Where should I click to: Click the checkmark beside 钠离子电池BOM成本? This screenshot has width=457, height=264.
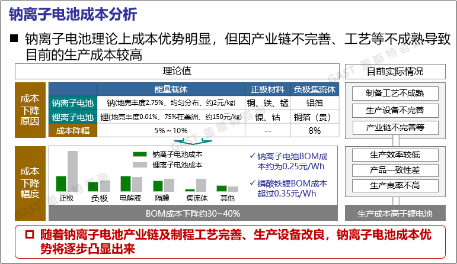(x=253, y=157)
